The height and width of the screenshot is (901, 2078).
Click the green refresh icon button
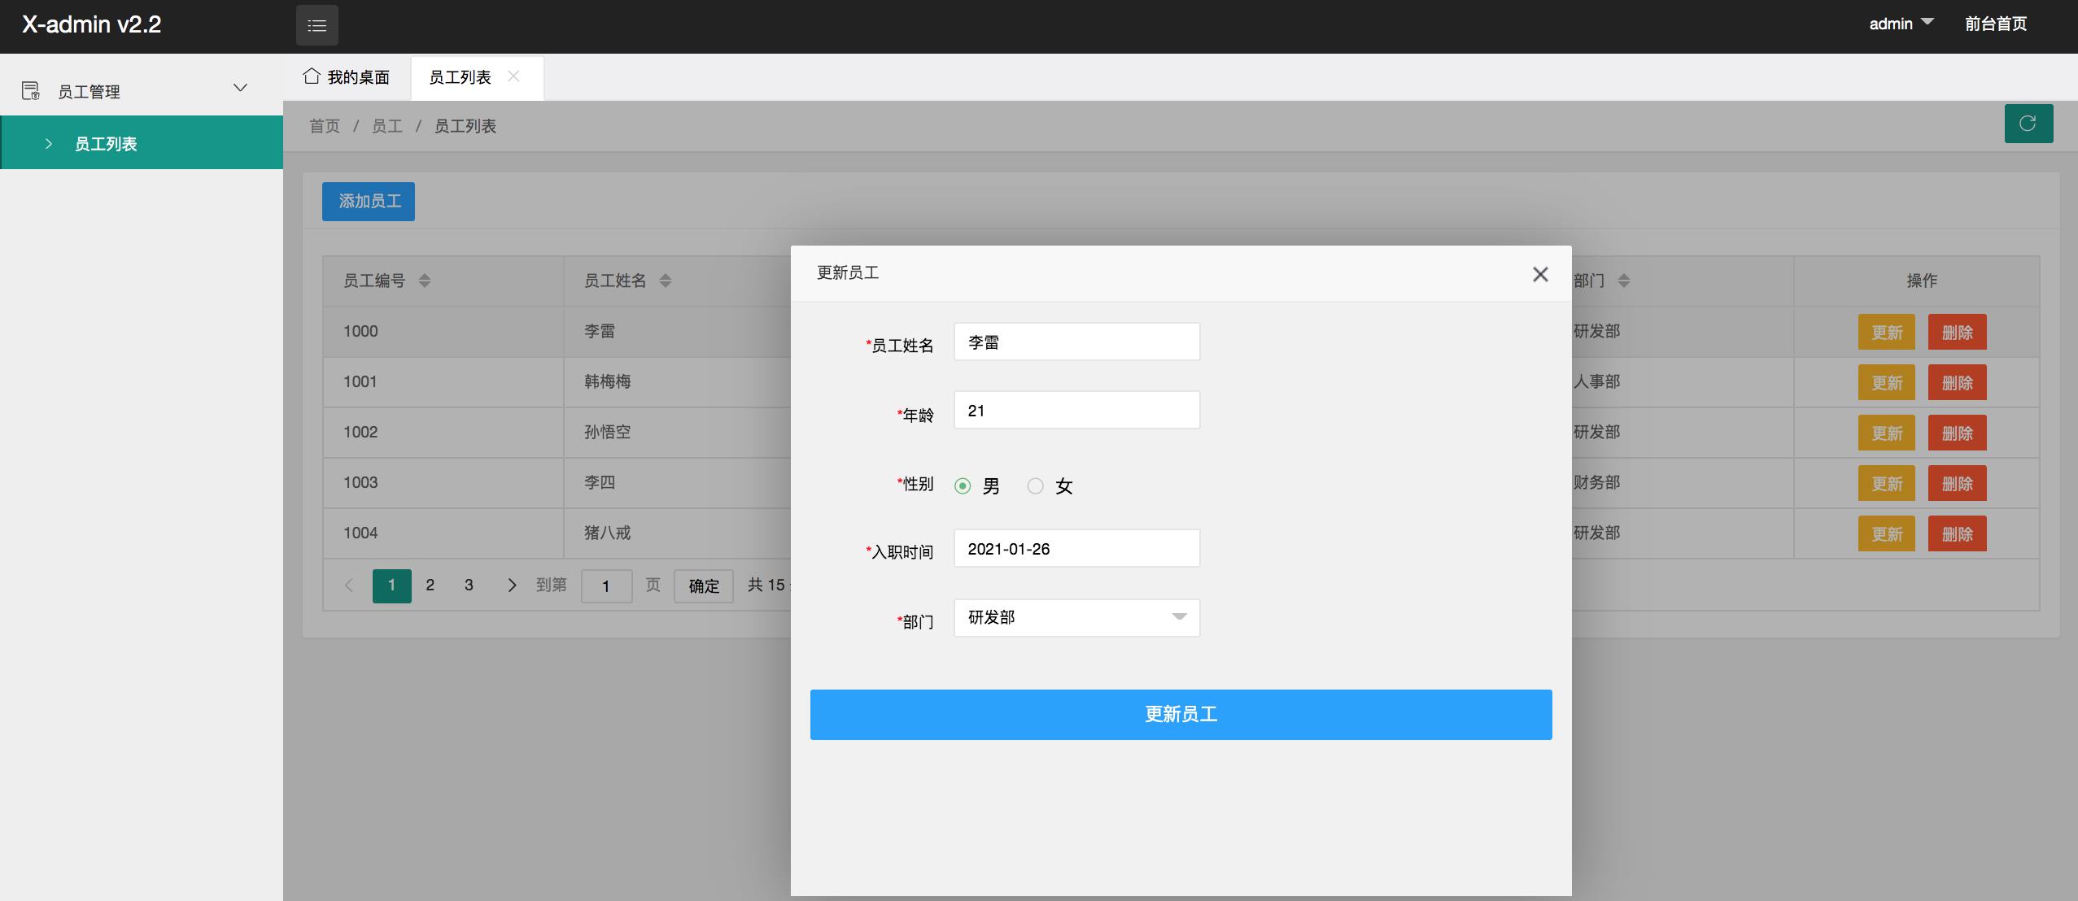pyautogui.click(x=2028, y=124)
